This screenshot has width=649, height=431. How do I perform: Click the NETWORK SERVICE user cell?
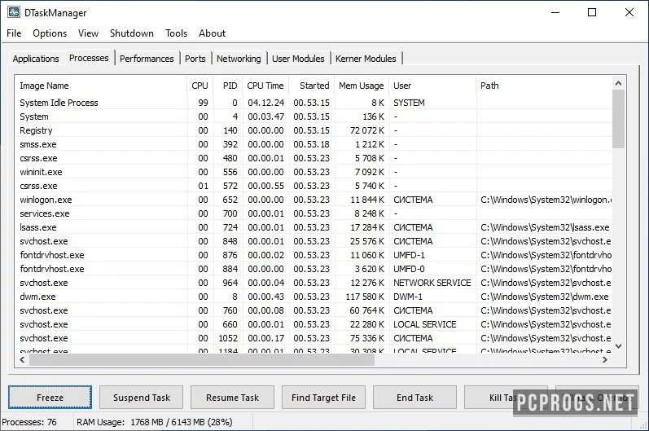point(432,283)
